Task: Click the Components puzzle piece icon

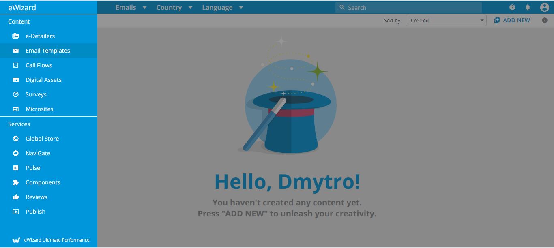Action: pyautogui.click(x=16, y=182)
